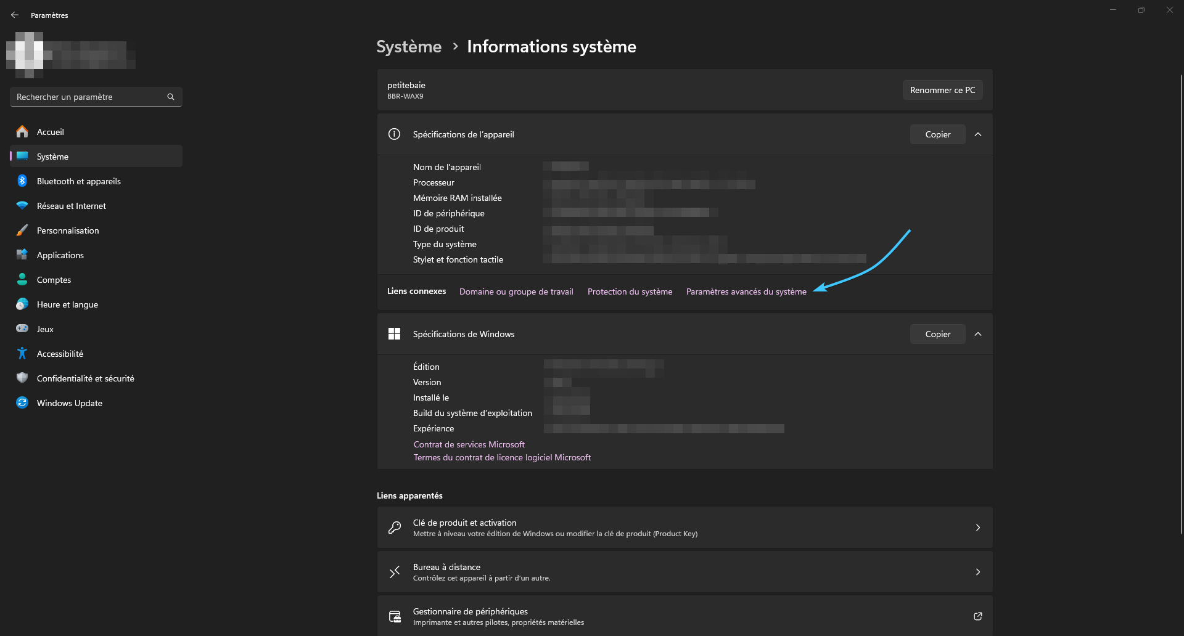Click the search magnifier icon

pos(171,97)
